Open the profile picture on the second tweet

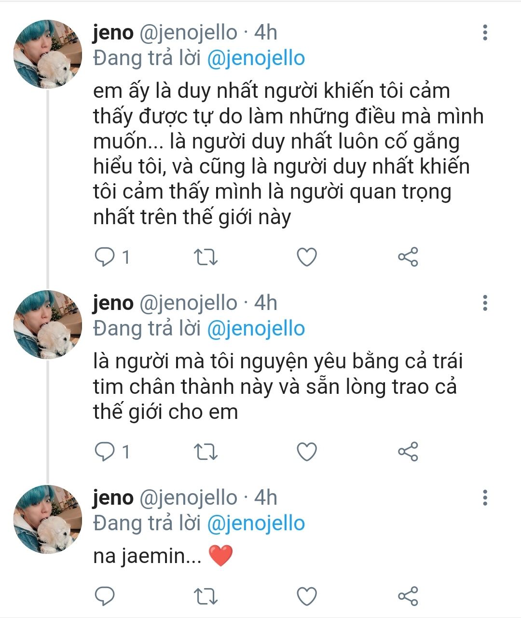coord(47,324)
